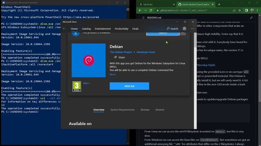Add Debian to Wish list
This screenshot has width=261, height=146.
129,86
